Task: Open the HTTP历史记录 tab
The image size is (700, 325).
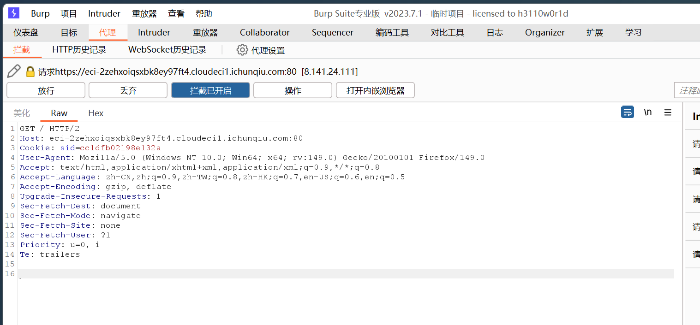Action: pos(79,50)
